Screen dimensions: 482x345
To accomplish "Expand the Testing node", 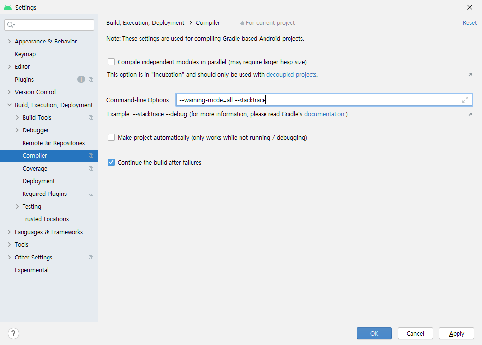I will pos(17,206).
